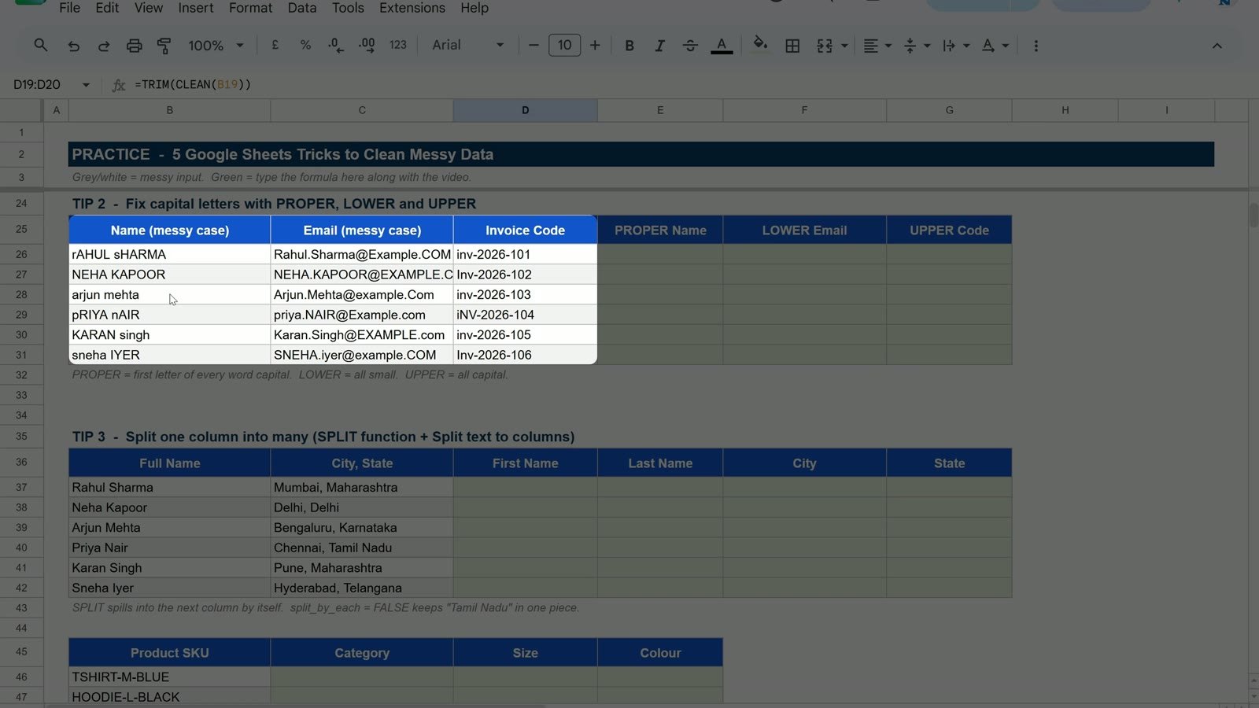1259x708 pixels.
Task: Format as currency with the pound icon
Action: click(275, 46)
